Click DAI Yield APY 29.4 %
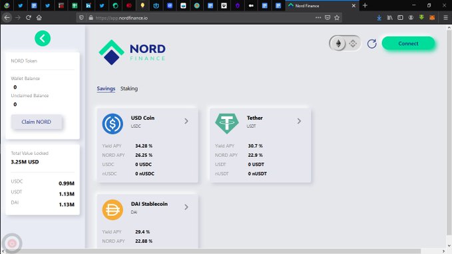This screenshot has width=452, height=254. tap(142, 231)
